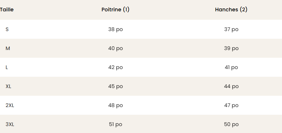Image resolution: width=282 pixels, height=133 pixels.
Task: Click the Taille column header
Action: (x=7, y=9)
